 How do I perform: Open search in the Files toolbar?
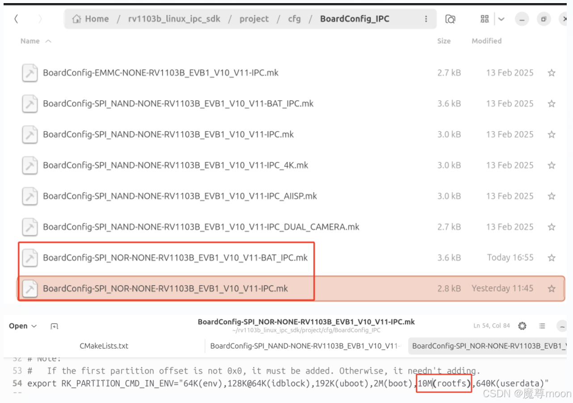click(449, 19)
